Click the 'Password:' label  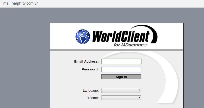pyautogui.click(x=90, y=69)
